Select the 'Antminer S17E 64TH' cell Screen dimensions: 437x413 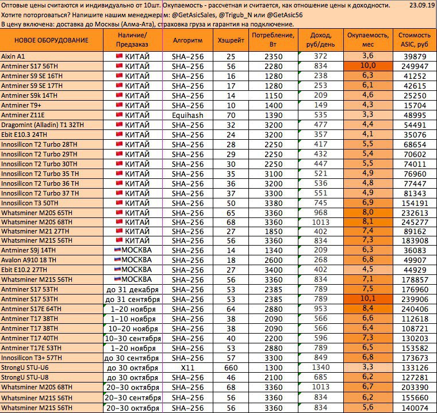tap(52, 309)
